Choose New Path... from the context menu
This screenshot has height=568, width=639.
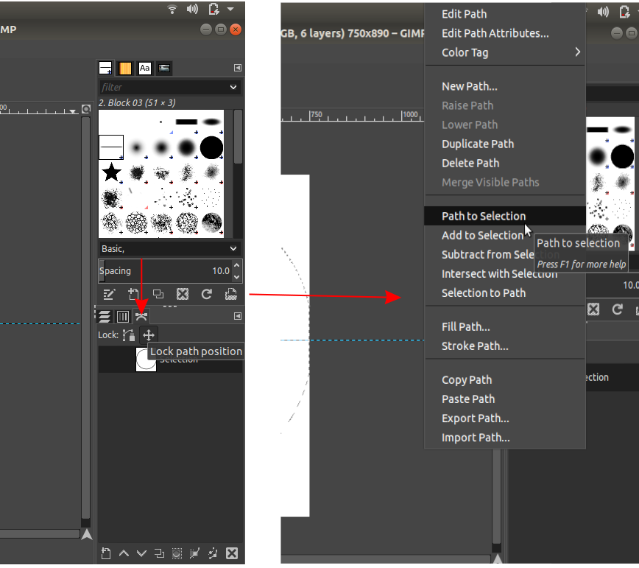click(x=470, y=86)
